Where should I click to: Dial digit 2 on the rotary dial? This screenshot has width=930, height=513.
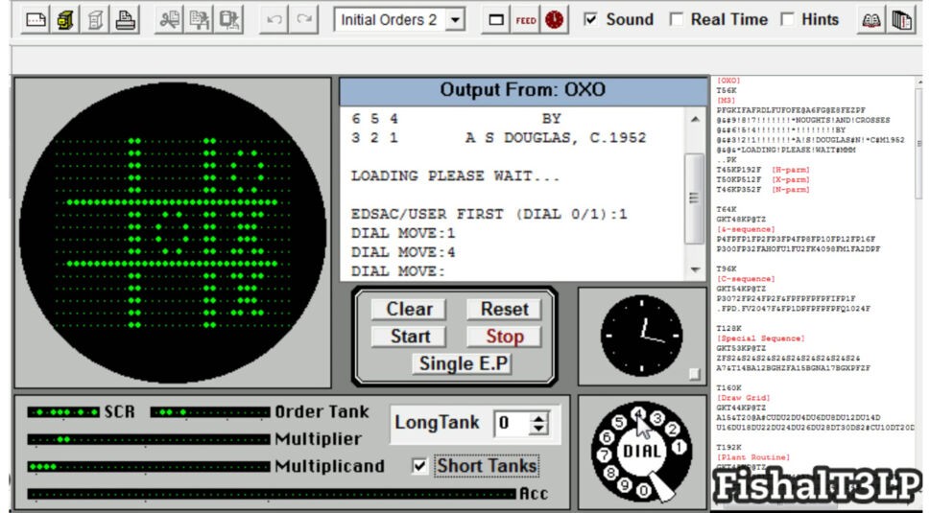[x=672, y=429]
